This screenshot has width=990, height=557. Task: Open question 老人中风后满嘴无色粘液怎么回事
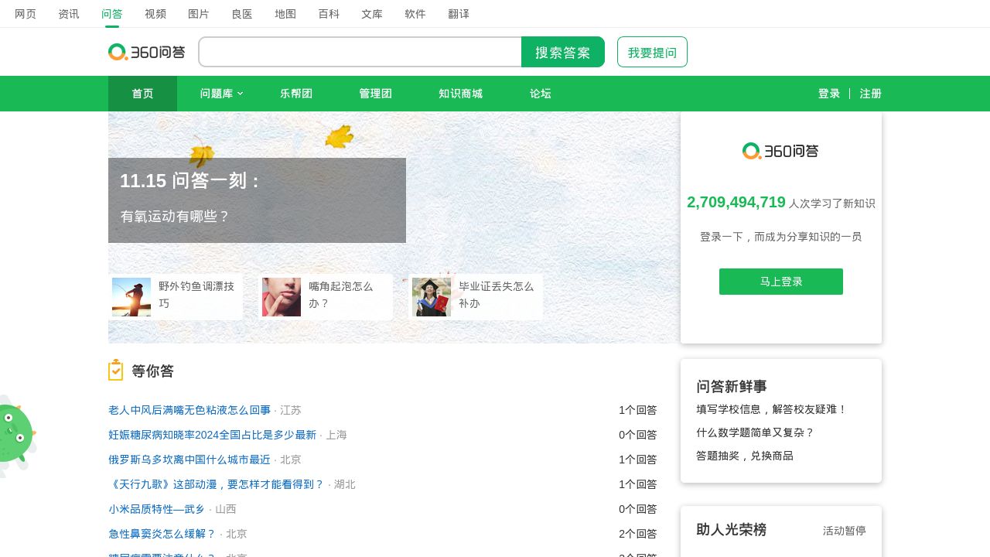tap(189, 410)
